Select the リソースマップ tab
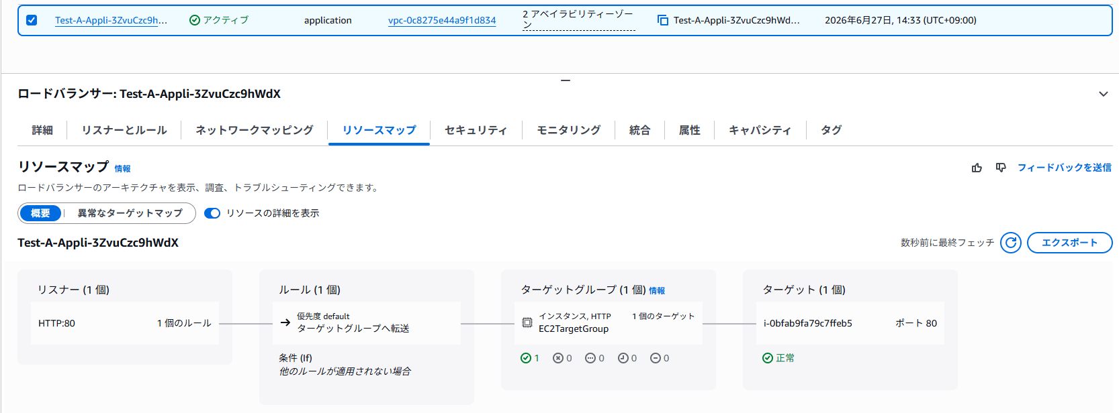Image resolution: width=1119 pixels, height=413 pixels. point(379,130)
